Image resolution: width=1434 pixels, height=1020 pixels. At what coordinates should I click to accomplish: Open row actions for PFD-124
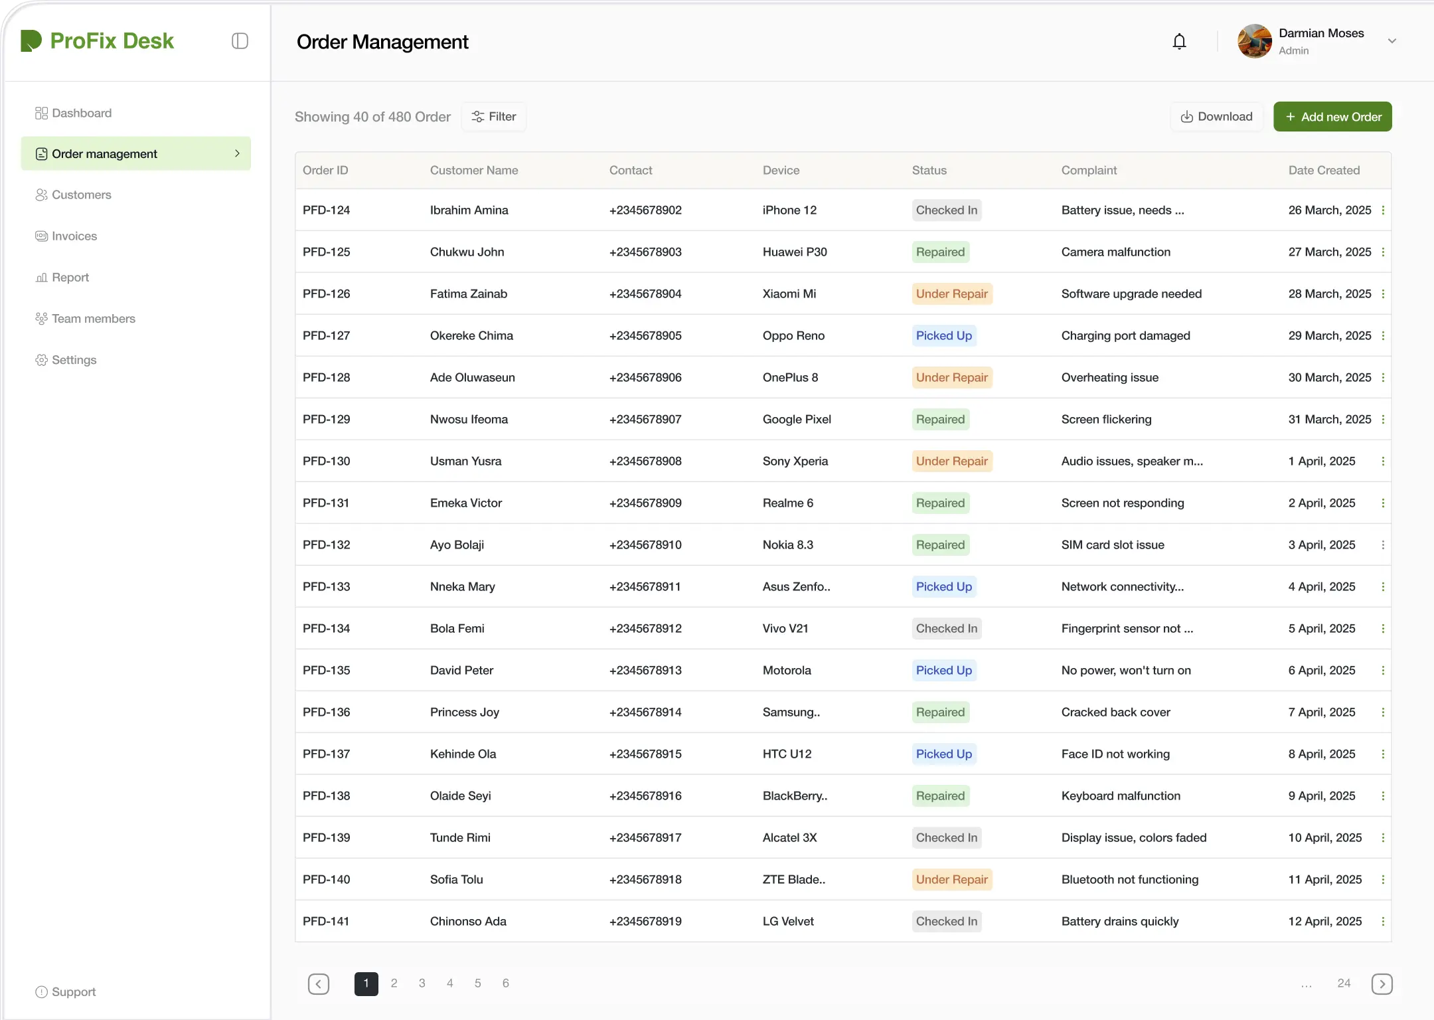[x=1383, y=210]
